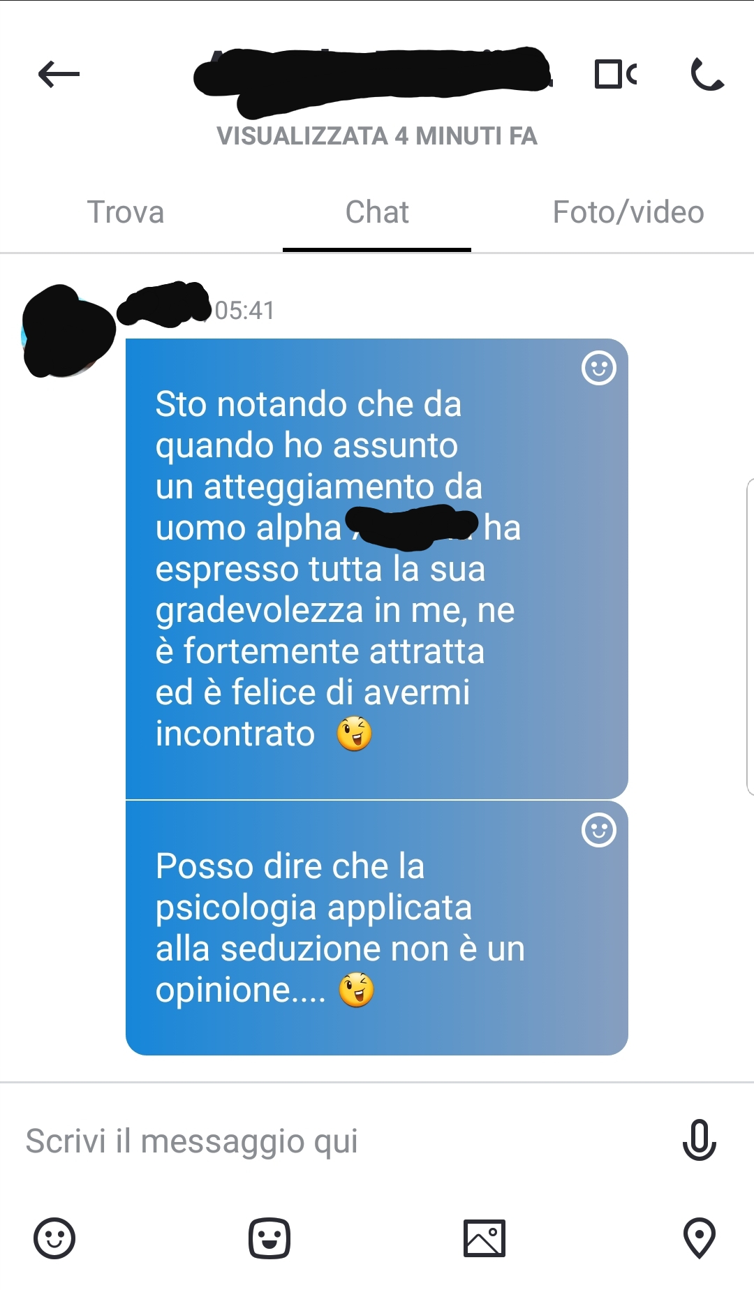Start a video call
Image resolution: width=754 pixels, height=1290 pixels.
click(616, 74)
